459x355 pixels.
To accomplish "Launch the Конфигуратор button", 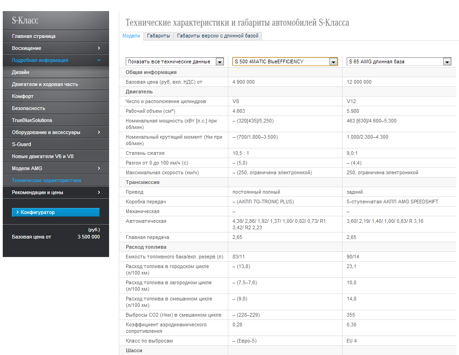I will point(55,212).
